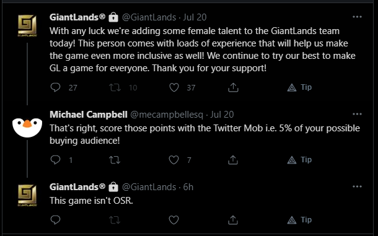
Task: Reply to the first GiantLands tweet
Action: pyautogui.click(x=55, y=87)
